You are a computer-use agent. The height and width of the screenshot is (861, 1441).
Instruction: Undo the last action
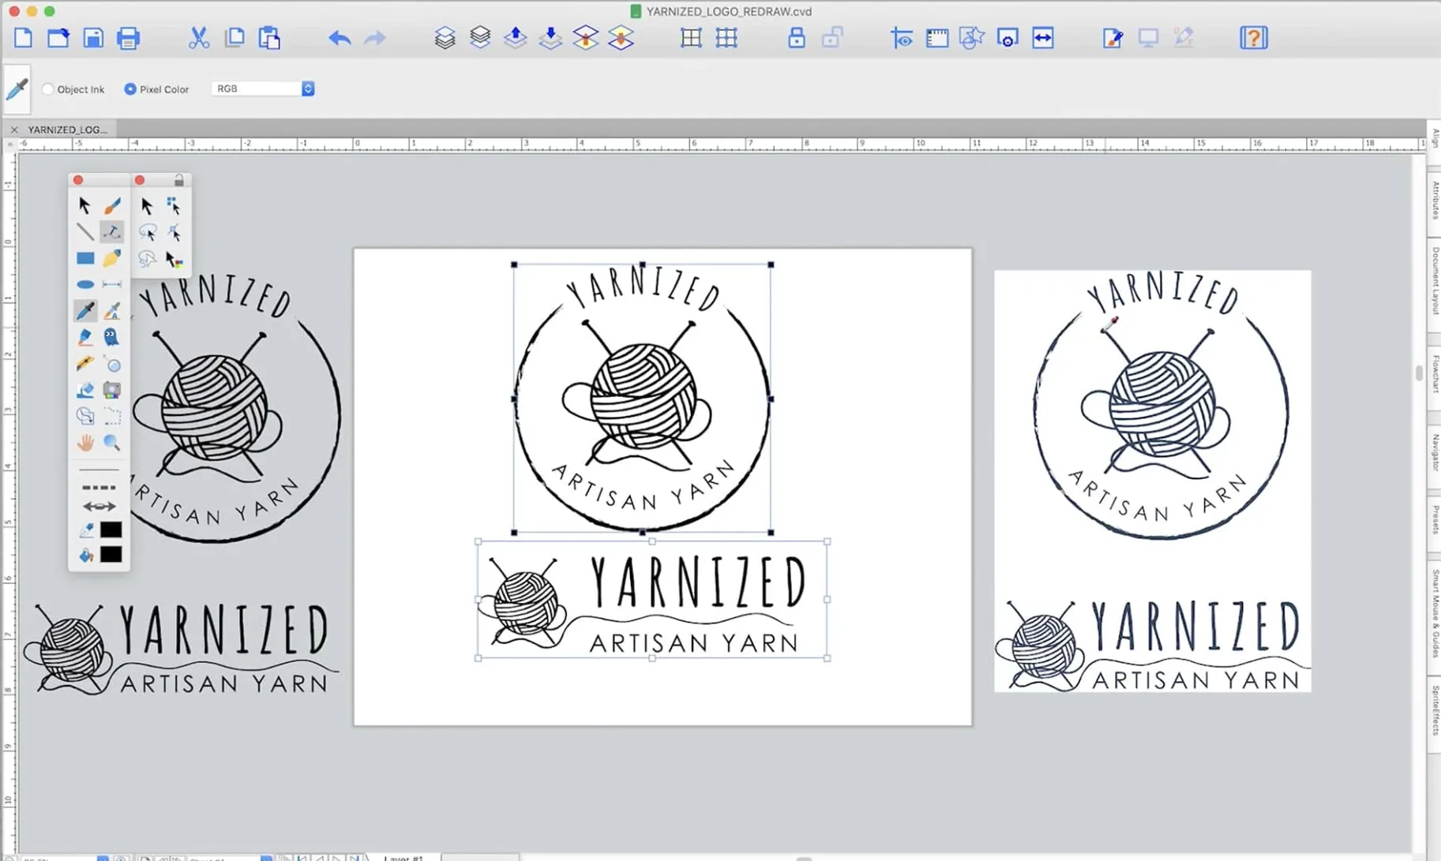click(340, 38)
